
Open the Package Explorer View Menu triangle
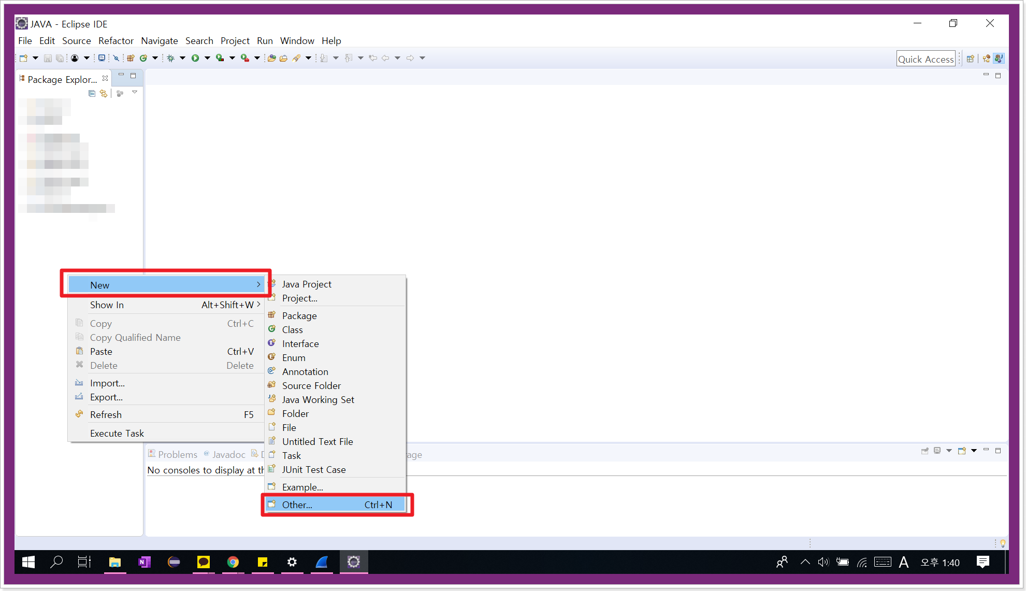135,92
